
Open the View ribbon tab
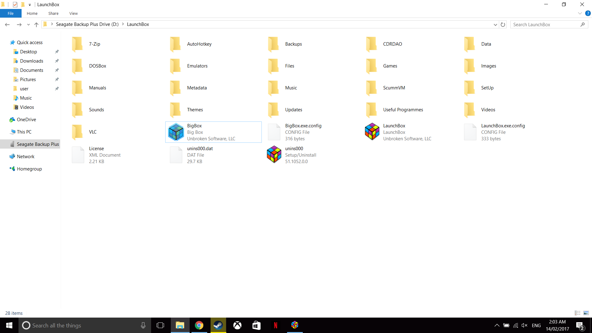[73, 13]
